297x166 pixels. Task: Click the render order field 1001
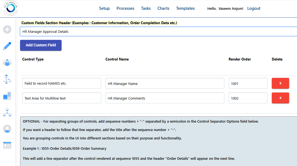tap(248, 83)
